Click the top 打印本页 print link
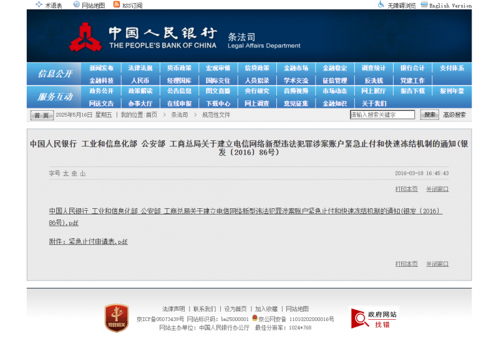This screenshot has width=499, height=351. [406, 189]
